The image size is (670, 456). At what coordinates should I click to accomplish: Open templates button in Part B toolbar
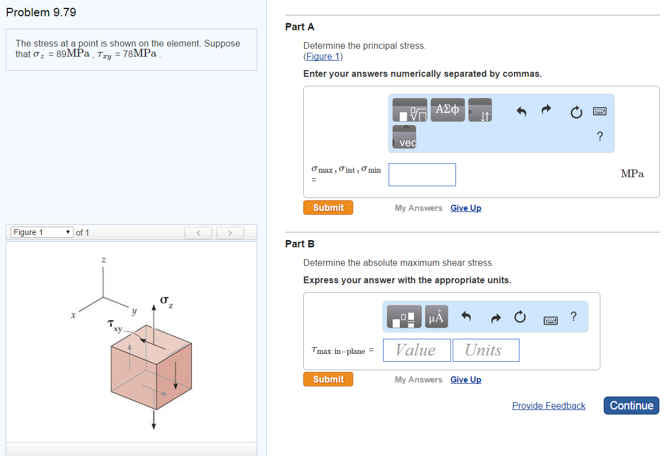tap(404, 317)
